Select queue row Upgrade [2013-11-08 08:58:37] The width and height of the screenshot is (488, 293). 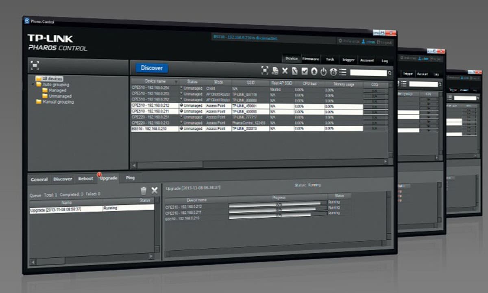pyautogui.click(x=92, y=208)
